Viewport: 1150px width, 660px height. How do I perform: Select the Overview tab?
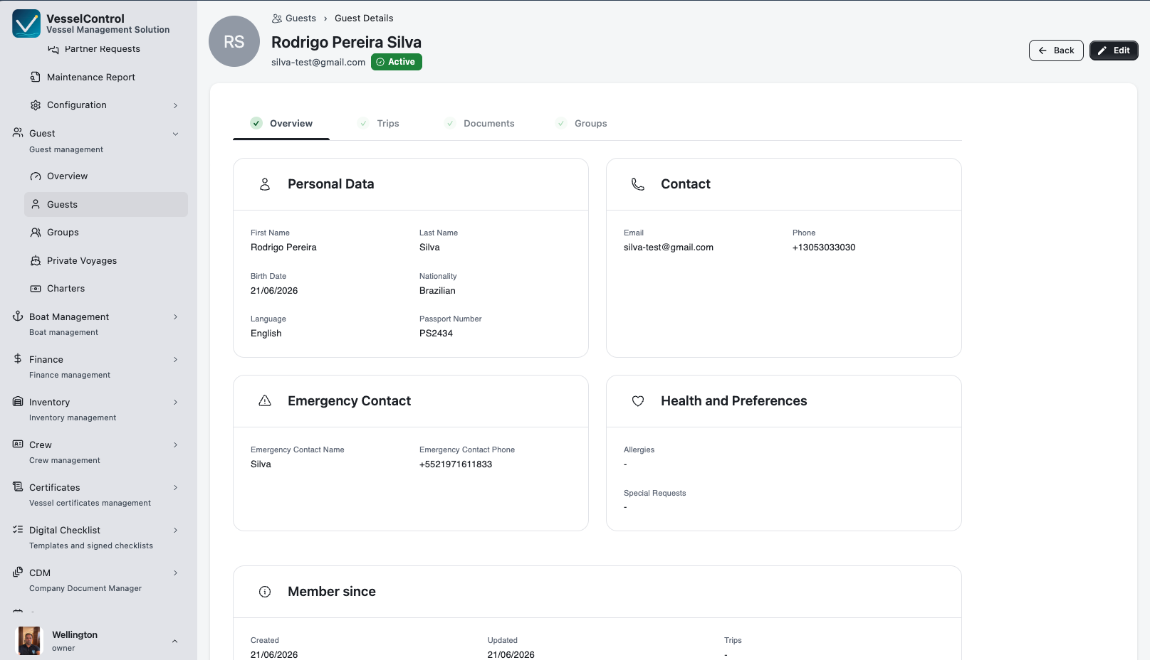pos(281,123)
